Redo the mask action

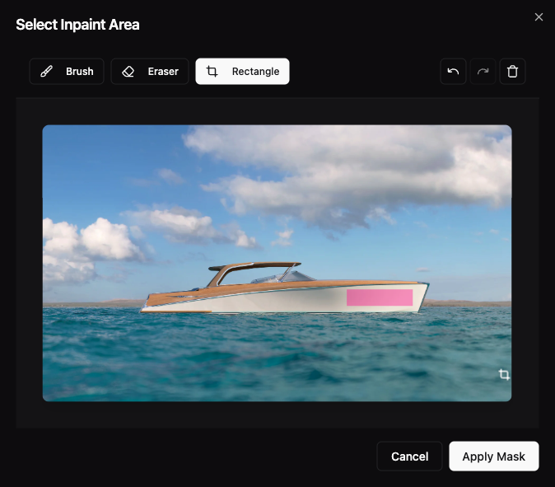[483, 72]
